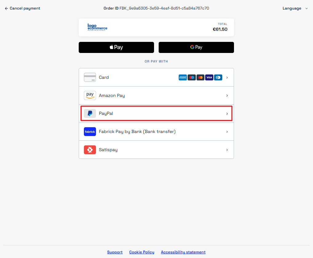This screenshot has height=258, width=313.
Task: Choose the Satispay payment option label
Action: 108,150
